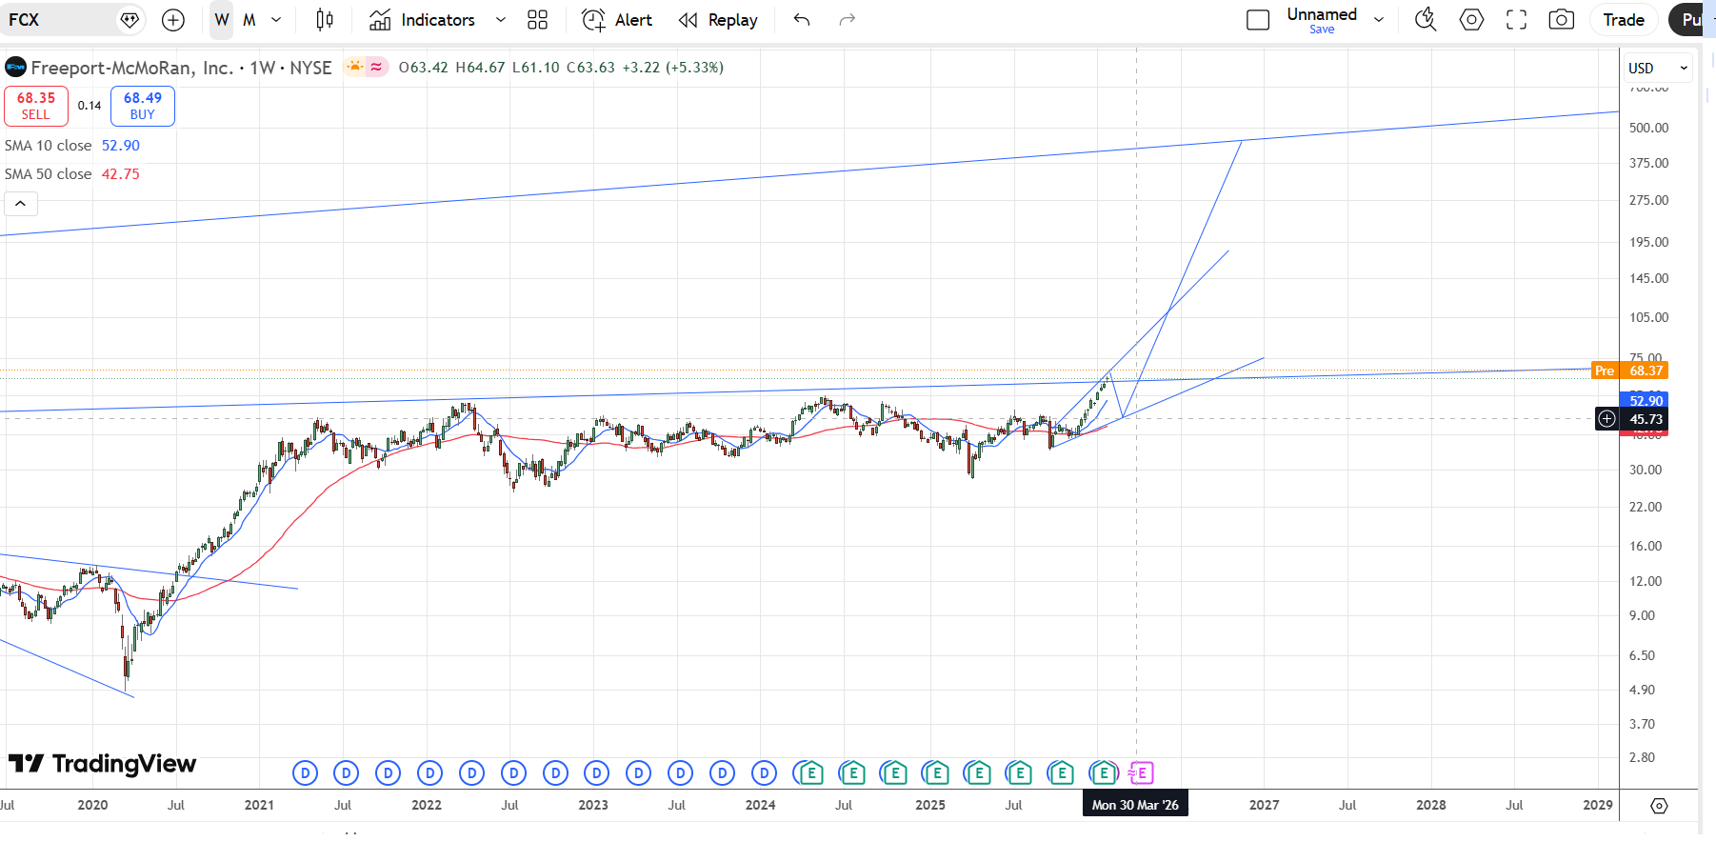The width and height of the screenshot is (1716, 842).
Task: Open chart settings hexagon icon
Action: [1471, 20]
